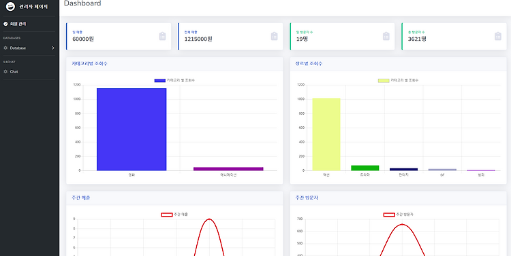Click the gear icon next to Chat
The width and height of the screenshot is (511, 256).
click(x=5, y=71)
